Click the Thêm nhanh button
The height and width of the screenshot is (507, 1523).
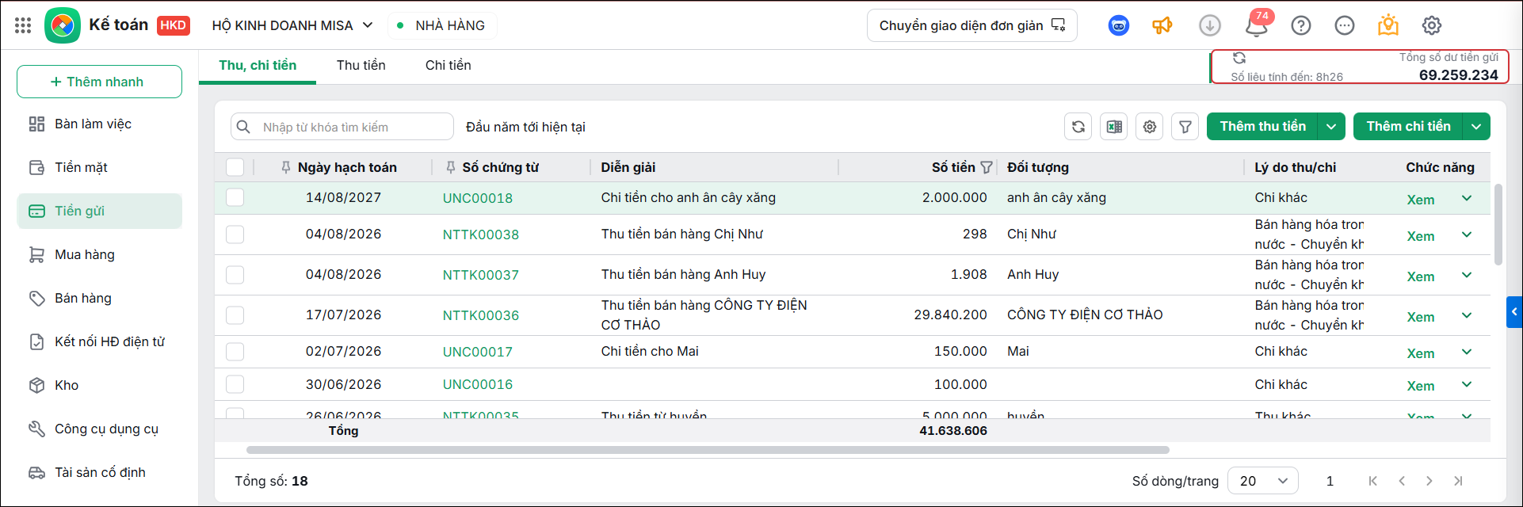tap(99, 82)
